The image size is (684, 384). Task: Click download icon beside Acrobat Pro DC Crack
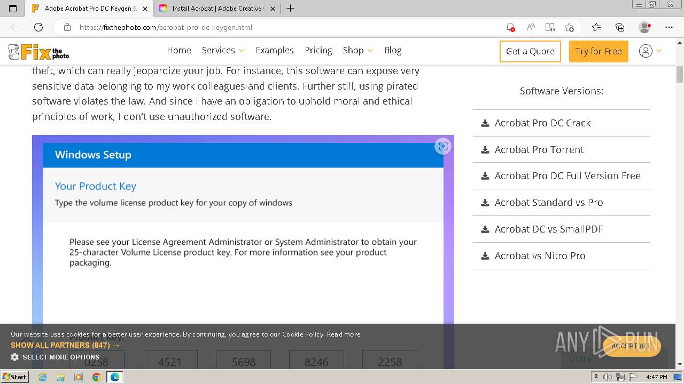pyautogui.click(x=485, y=123)
